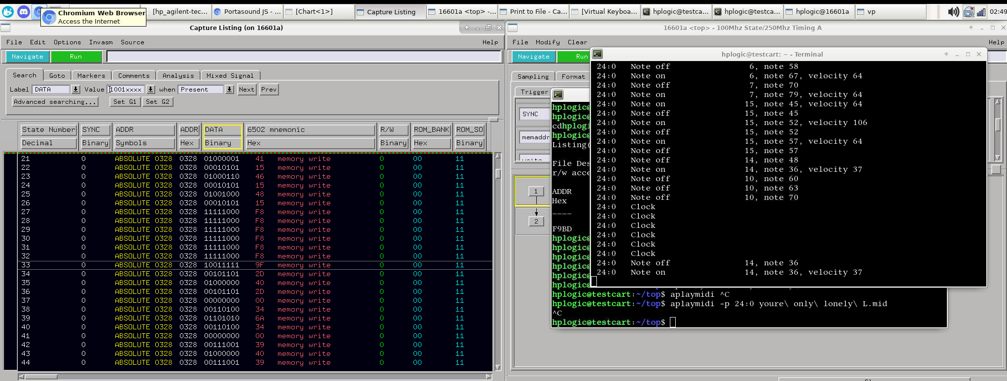The width and height of the screenshot is (1007, 381).
Task: Click the Prev search button
Action: [269, 89]
